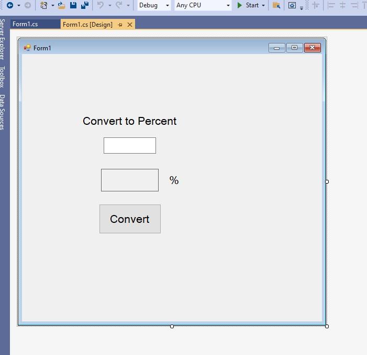Open the toolbar overflow options arrow
This screenshot has height=355, width=367.
[x=302, y=8]
